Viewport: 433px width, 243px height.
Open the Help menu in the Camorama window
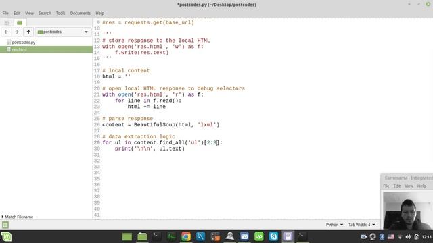[421, 186]
